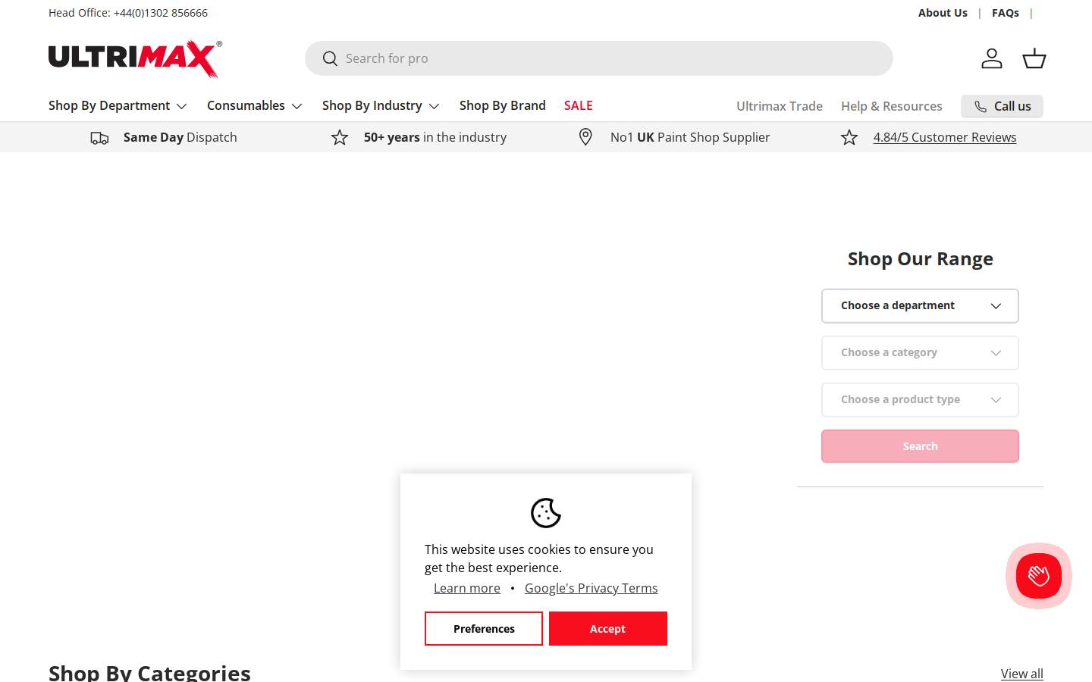The height and width of the screenshot is (682, 1092).
Task: Click Learn more cookie link
Action: [467, 589]
